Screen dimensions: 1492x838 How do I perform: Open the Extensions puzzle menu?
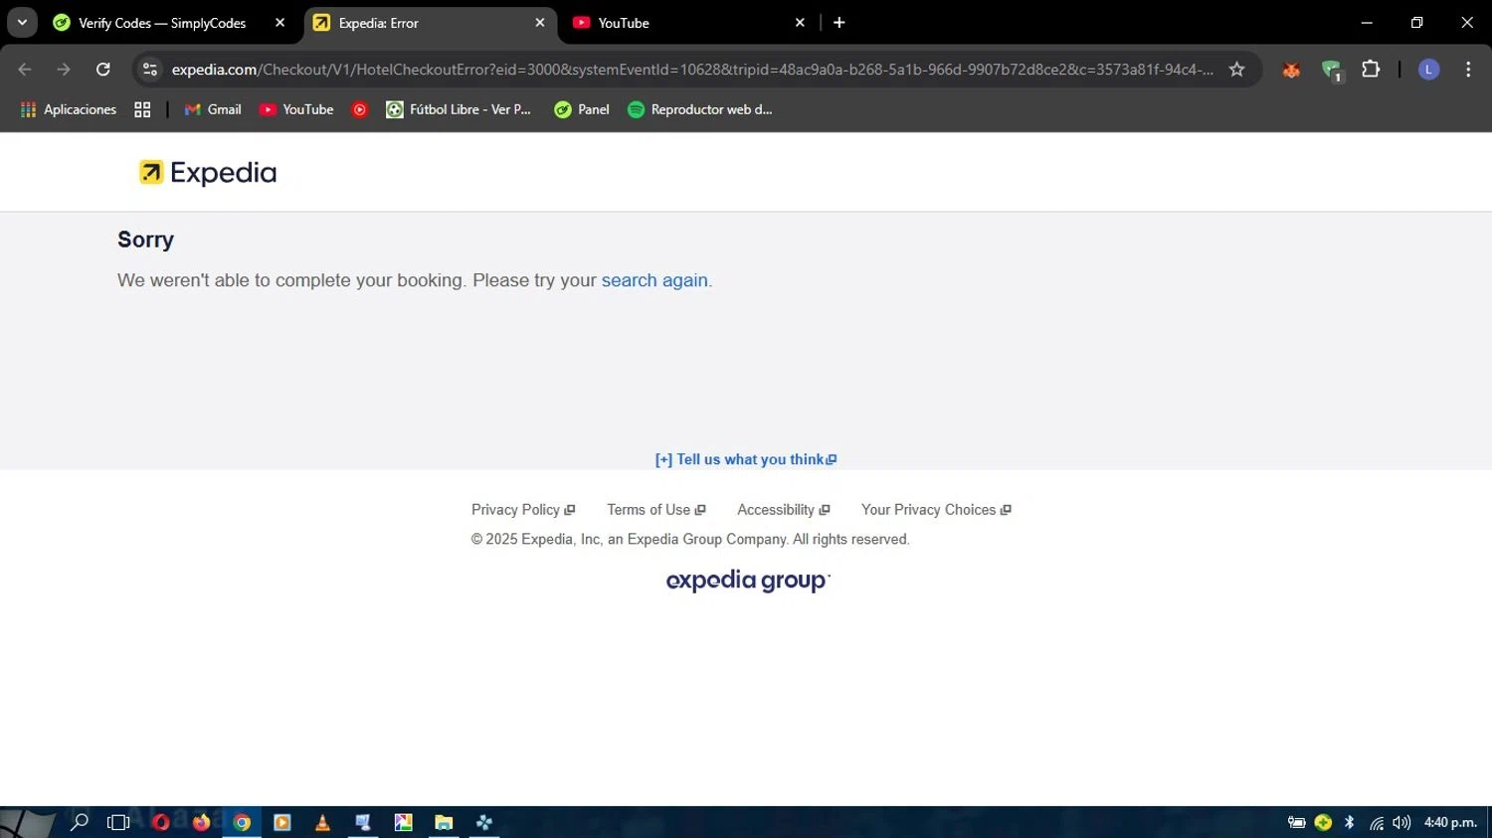point(1371,70)
